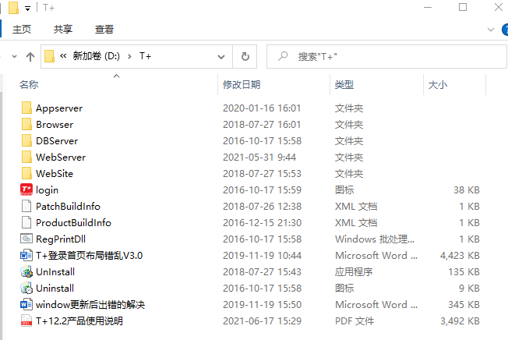This screenshot has width=508, height=340.
Task: Select the WebSite folder icon
Action: coord(26,173)
